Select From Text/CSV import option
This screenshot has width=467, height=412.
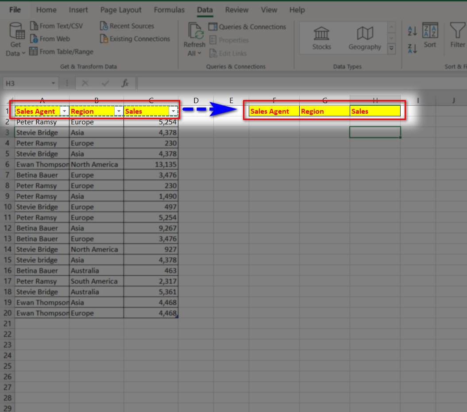[56, 26]
